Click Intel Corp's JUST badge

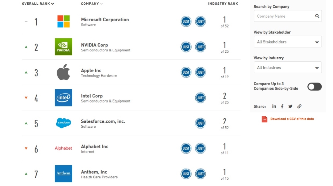tap(200, 97)
